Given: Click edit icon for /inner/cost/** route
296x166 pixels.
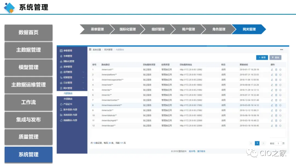Looking at the screenshot, I should 272,69.
